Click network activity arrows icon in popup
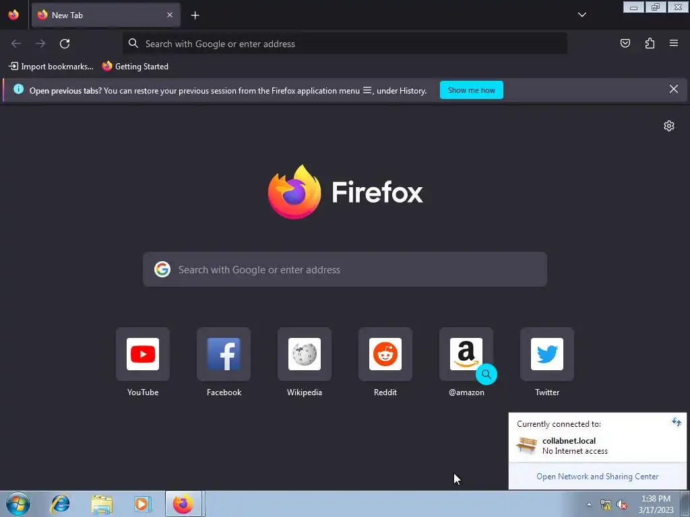 (x=677, y=423)
